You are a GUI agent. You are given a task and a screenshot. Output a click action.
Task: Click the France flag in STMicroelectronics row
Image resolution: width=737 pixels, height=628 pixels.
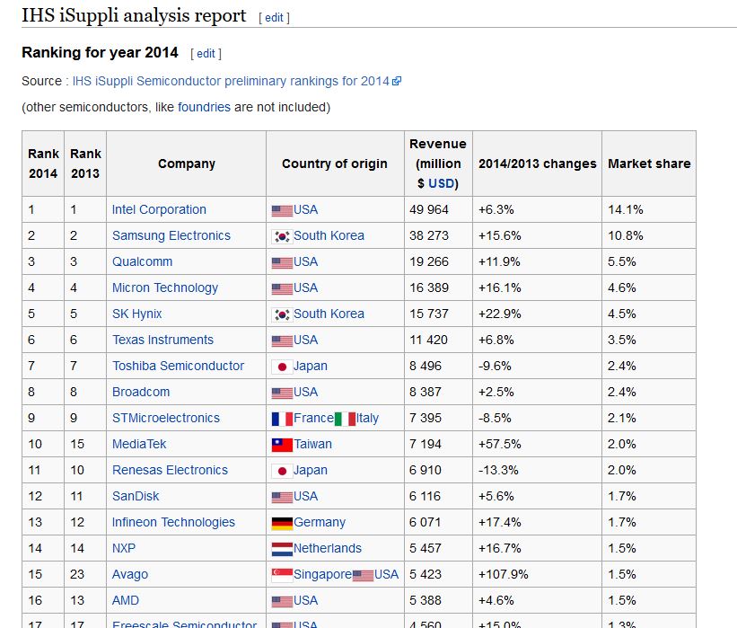point(282,420)
